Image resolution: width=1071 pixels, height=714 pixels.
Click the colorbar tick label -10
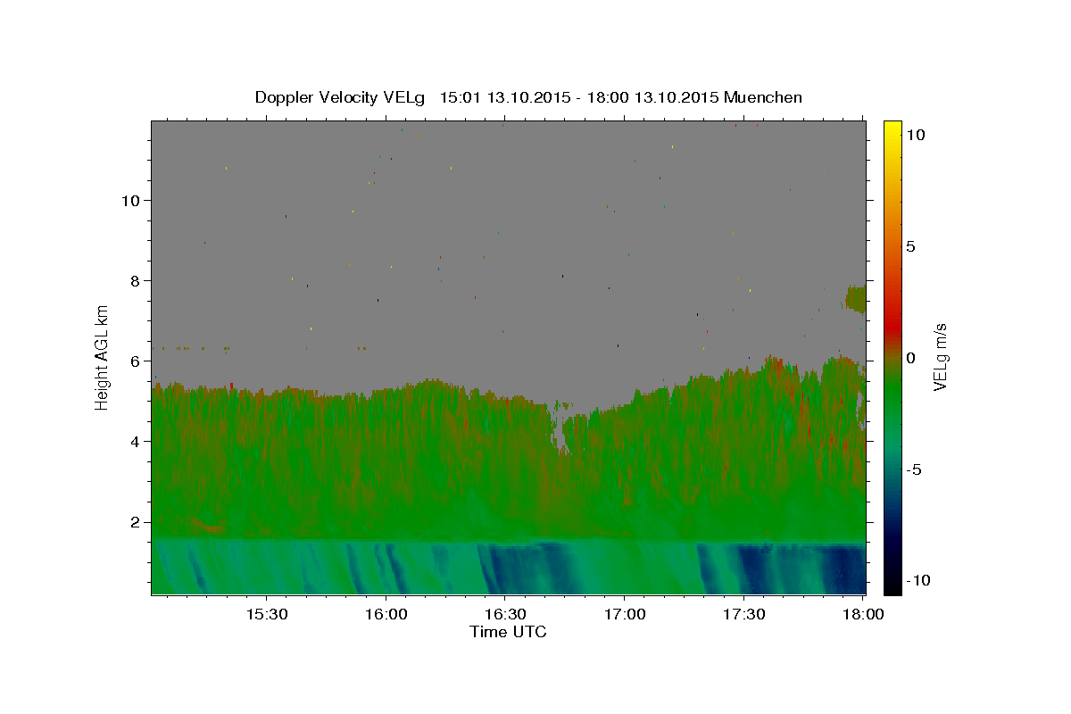(918, 580)
